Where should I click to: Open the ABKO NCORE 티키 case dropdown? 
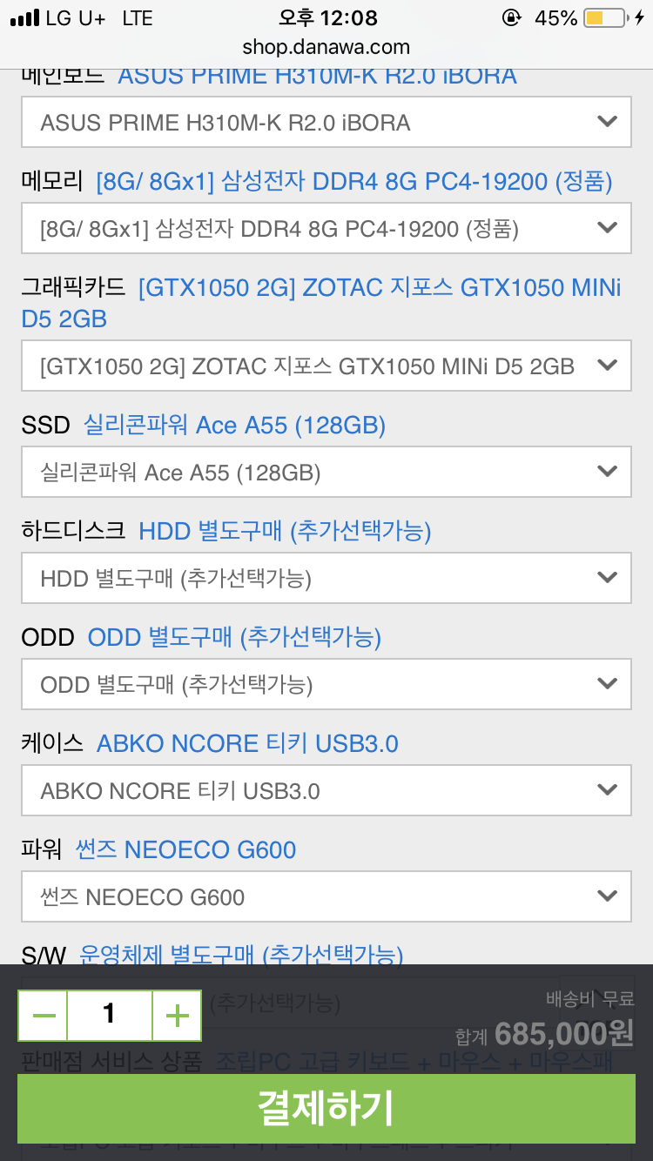pos(326,791)
